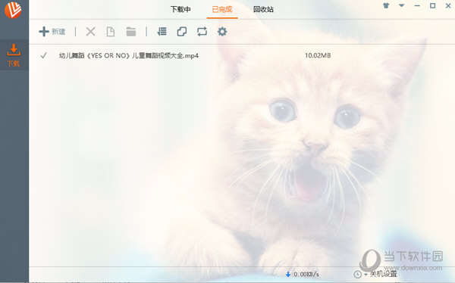Image resolution: width=455 pixels, height=283 pixels.
Task: Create a new download with 新建
Action: tap(52, 32)
